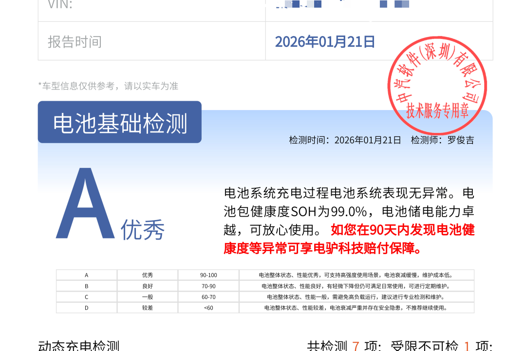Click the description for grade A row
The image size is (526, 351).
point(357,275)
